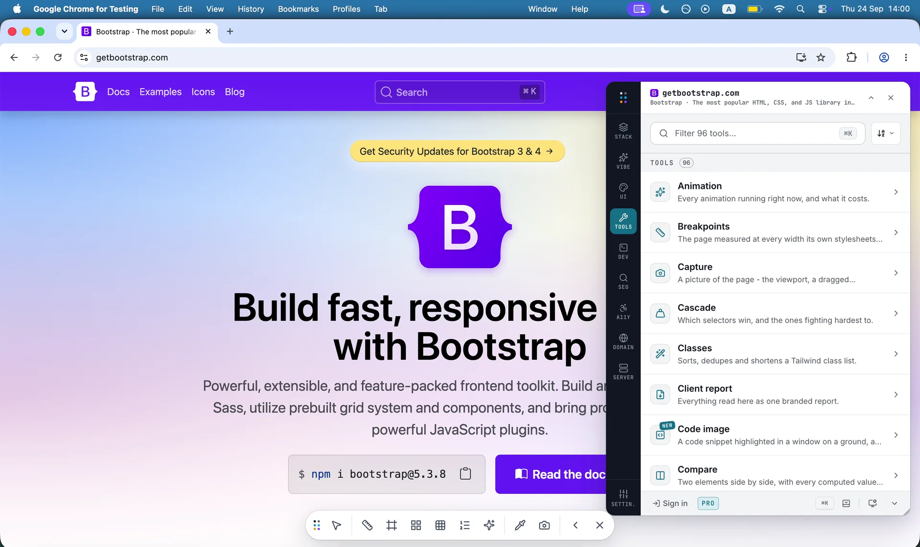
Task: Click the PRO badge in the panel footer
Action: [x=708, y=503]
